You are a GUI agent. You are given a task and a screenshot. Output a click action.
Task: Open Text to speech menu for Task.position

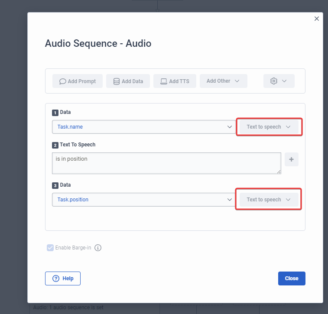pyautogui.click(x=269, y=200)
